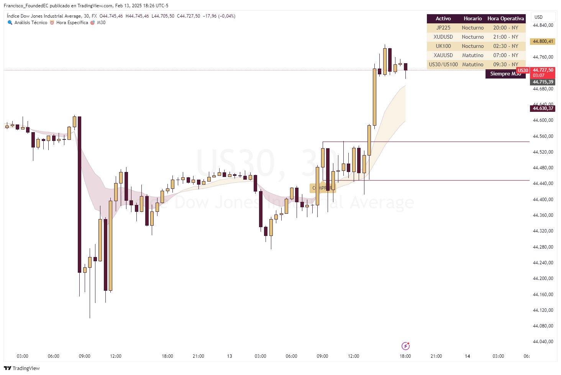Click the Siempre M30 label
Screen dimensions: 561x375
pos(505,74)
